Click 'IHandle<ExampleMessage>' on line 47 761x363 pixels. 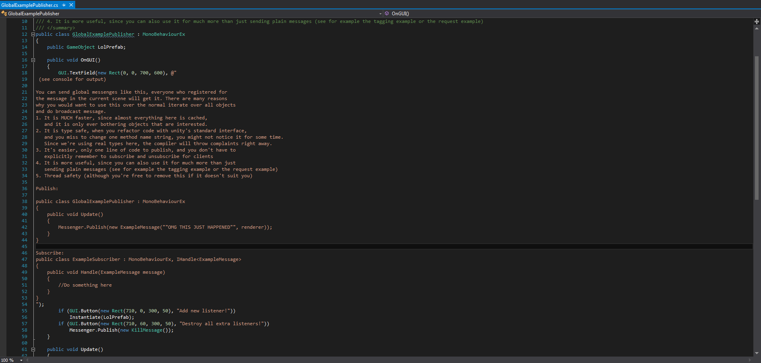pyautogui.click(x=209, y=259)
